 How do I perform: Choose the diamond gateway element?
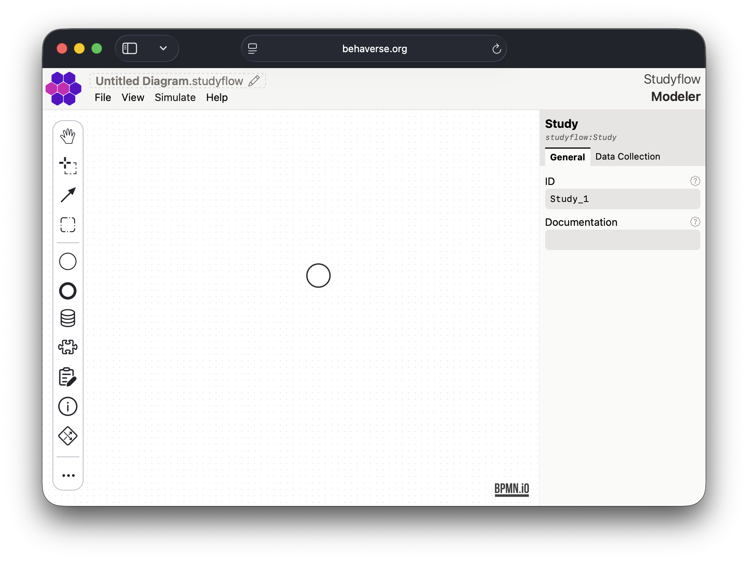pos(68,436)
